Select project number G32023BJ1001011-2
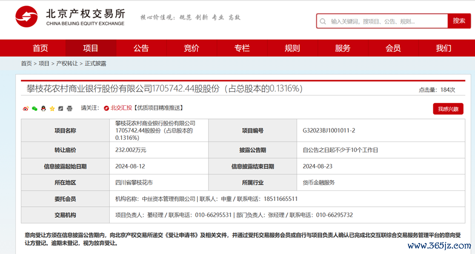475x254 pixels. 329,131
